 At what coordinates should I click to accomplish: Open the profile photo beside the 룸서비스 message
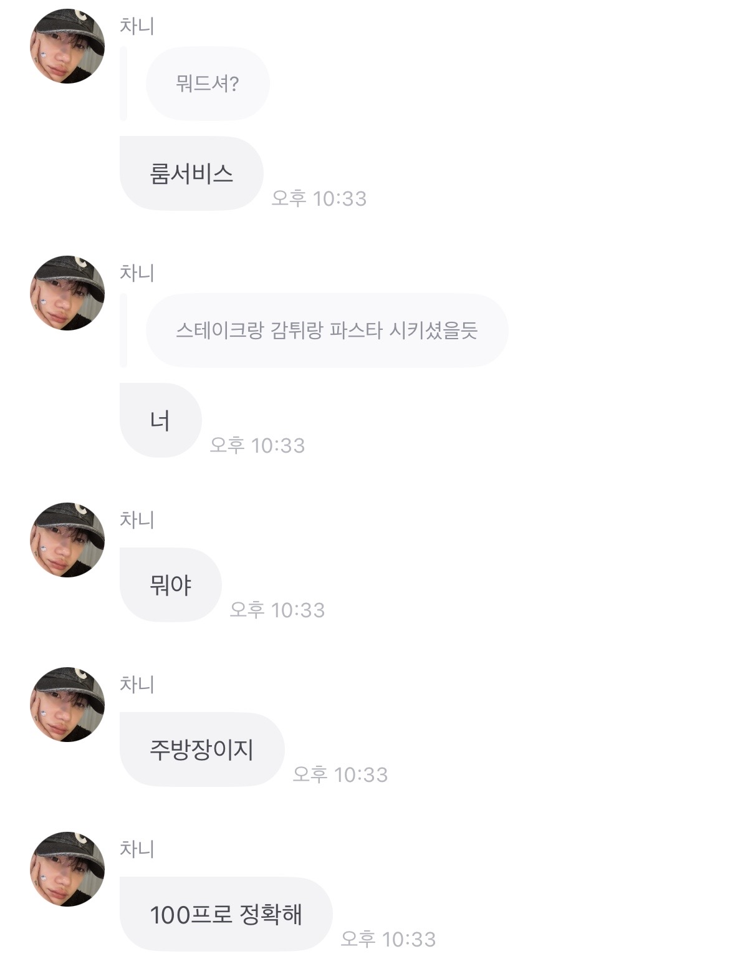tap(67, 46)
